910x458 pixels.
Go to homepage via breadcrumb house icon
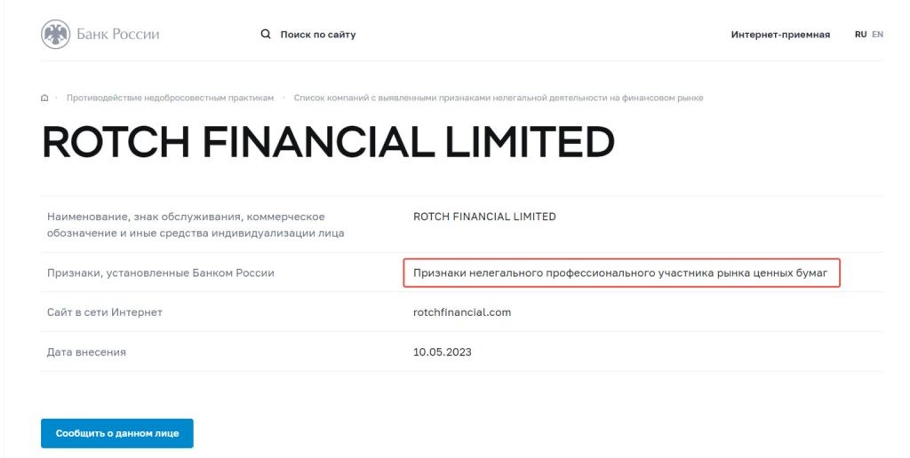pos(44,98)
